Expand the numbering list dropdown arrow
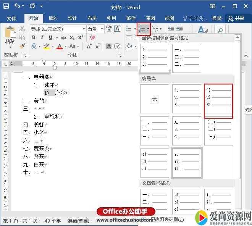The image size is (252, 226). pyautogui.click(x=148, y=29)
